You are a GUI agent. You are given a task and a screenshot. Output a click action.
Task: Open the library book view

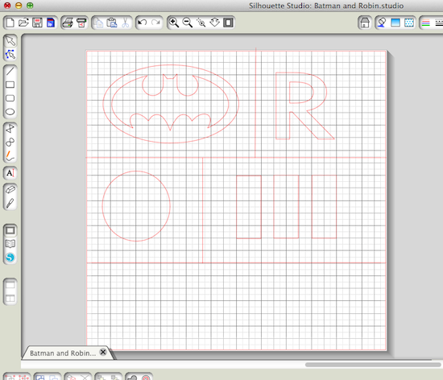pyautogui.click(x=10, y=244)
